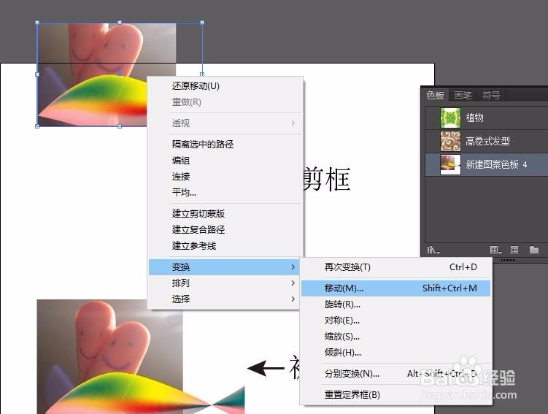
Task: Select 隔离选中的路径 menu entry
Action: 225,144
